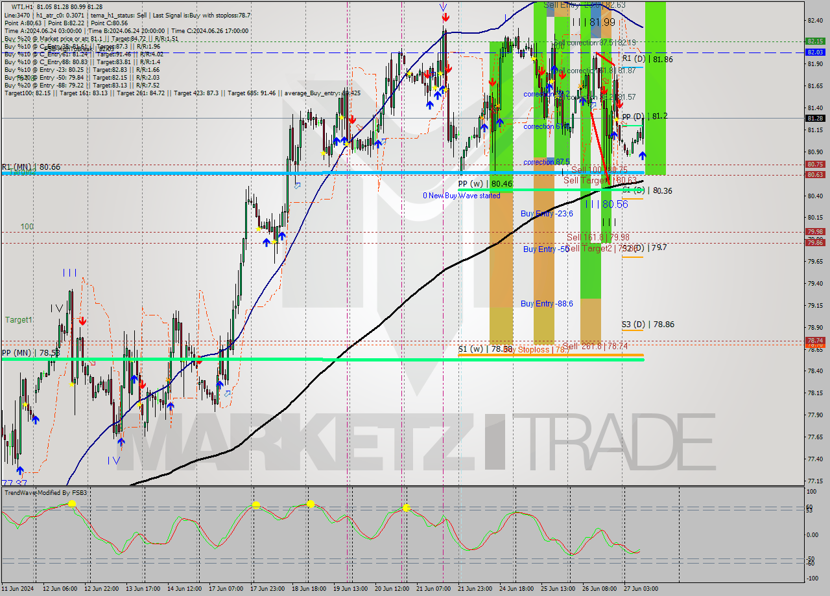Click the 82.40 value on the price scale
This screenshot has height=596, width=830.
pyautogui.click(x=815, y=21)
